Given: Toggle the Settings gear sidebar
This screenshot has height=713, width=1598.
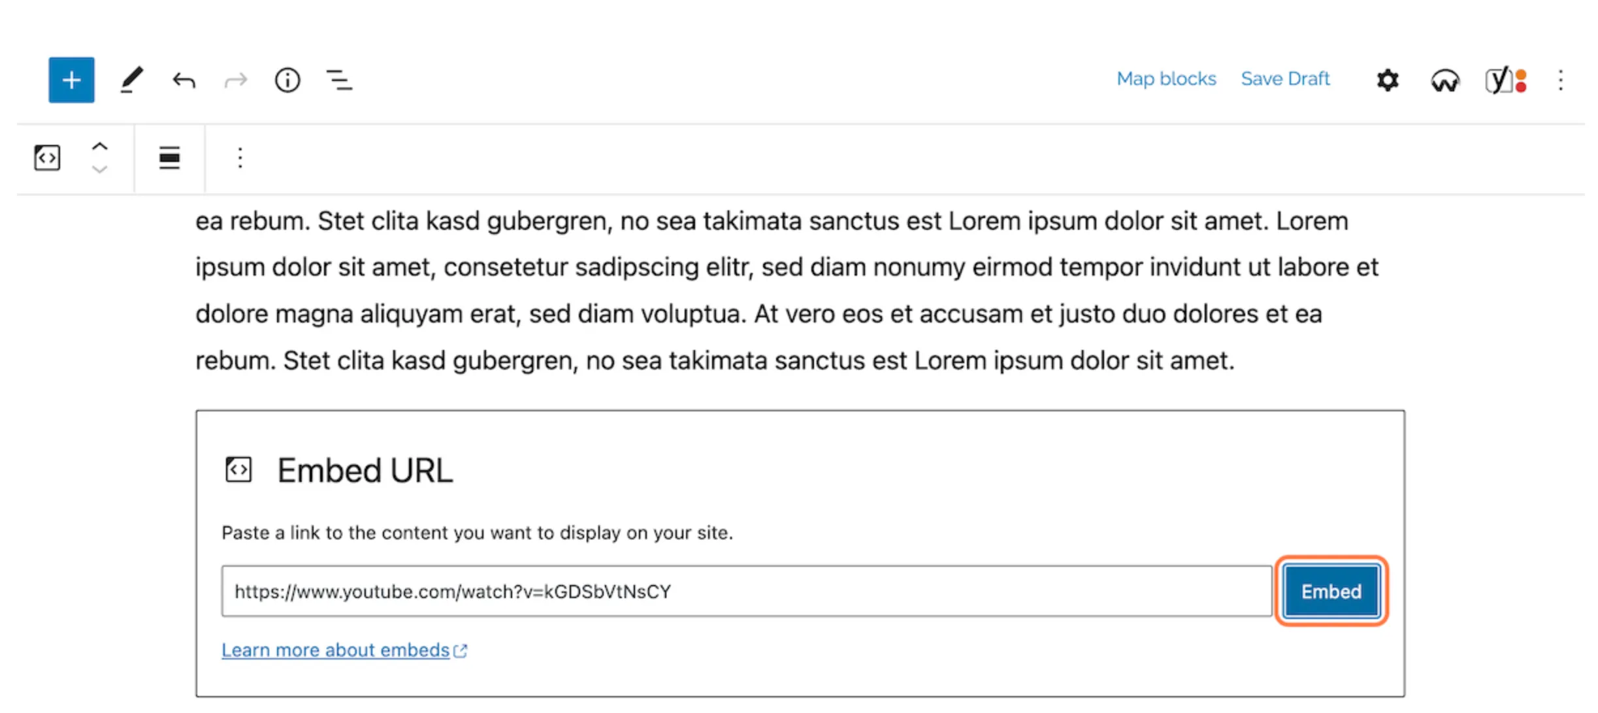Looking at the screenshot, I should point(1388,80).
